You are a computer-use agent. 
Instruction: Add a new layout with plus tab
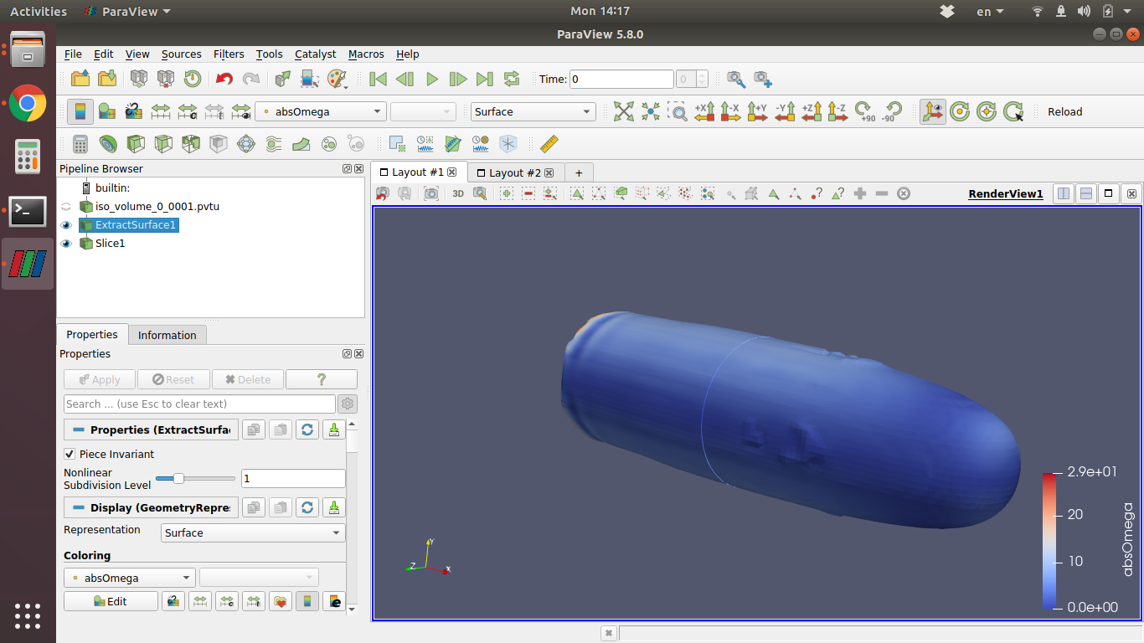(578, 172)
